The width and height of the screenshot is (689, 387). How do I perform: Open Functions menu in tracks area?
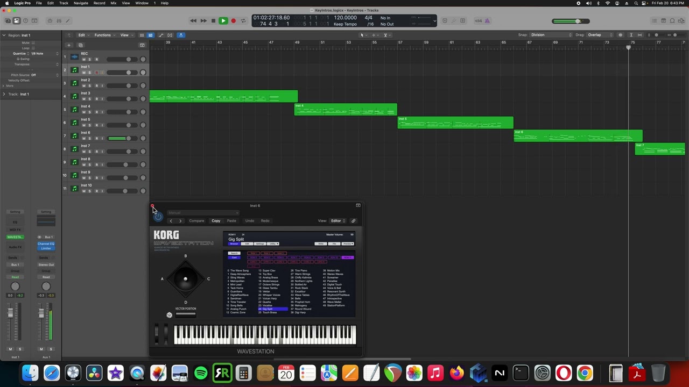pyautogui.click(x=104, y=35)
